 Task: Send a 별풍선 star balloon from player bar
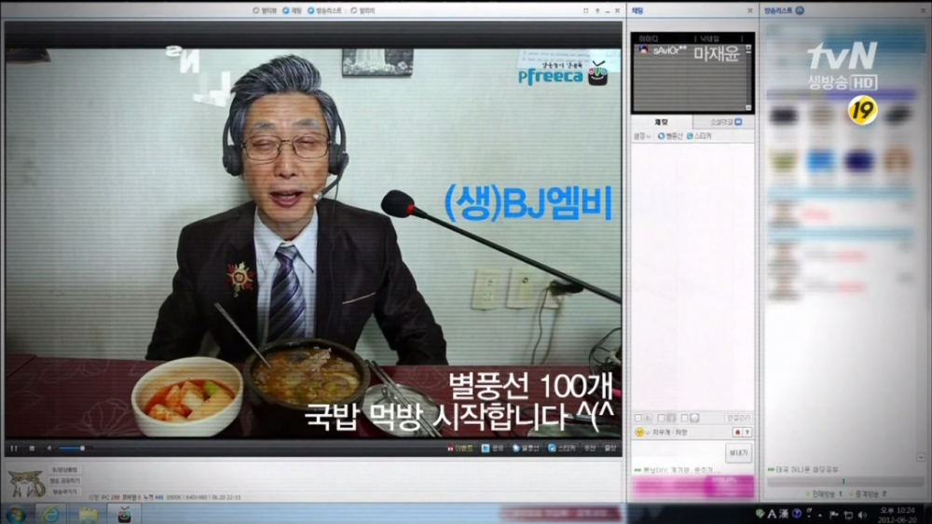[x=526, y=448]
